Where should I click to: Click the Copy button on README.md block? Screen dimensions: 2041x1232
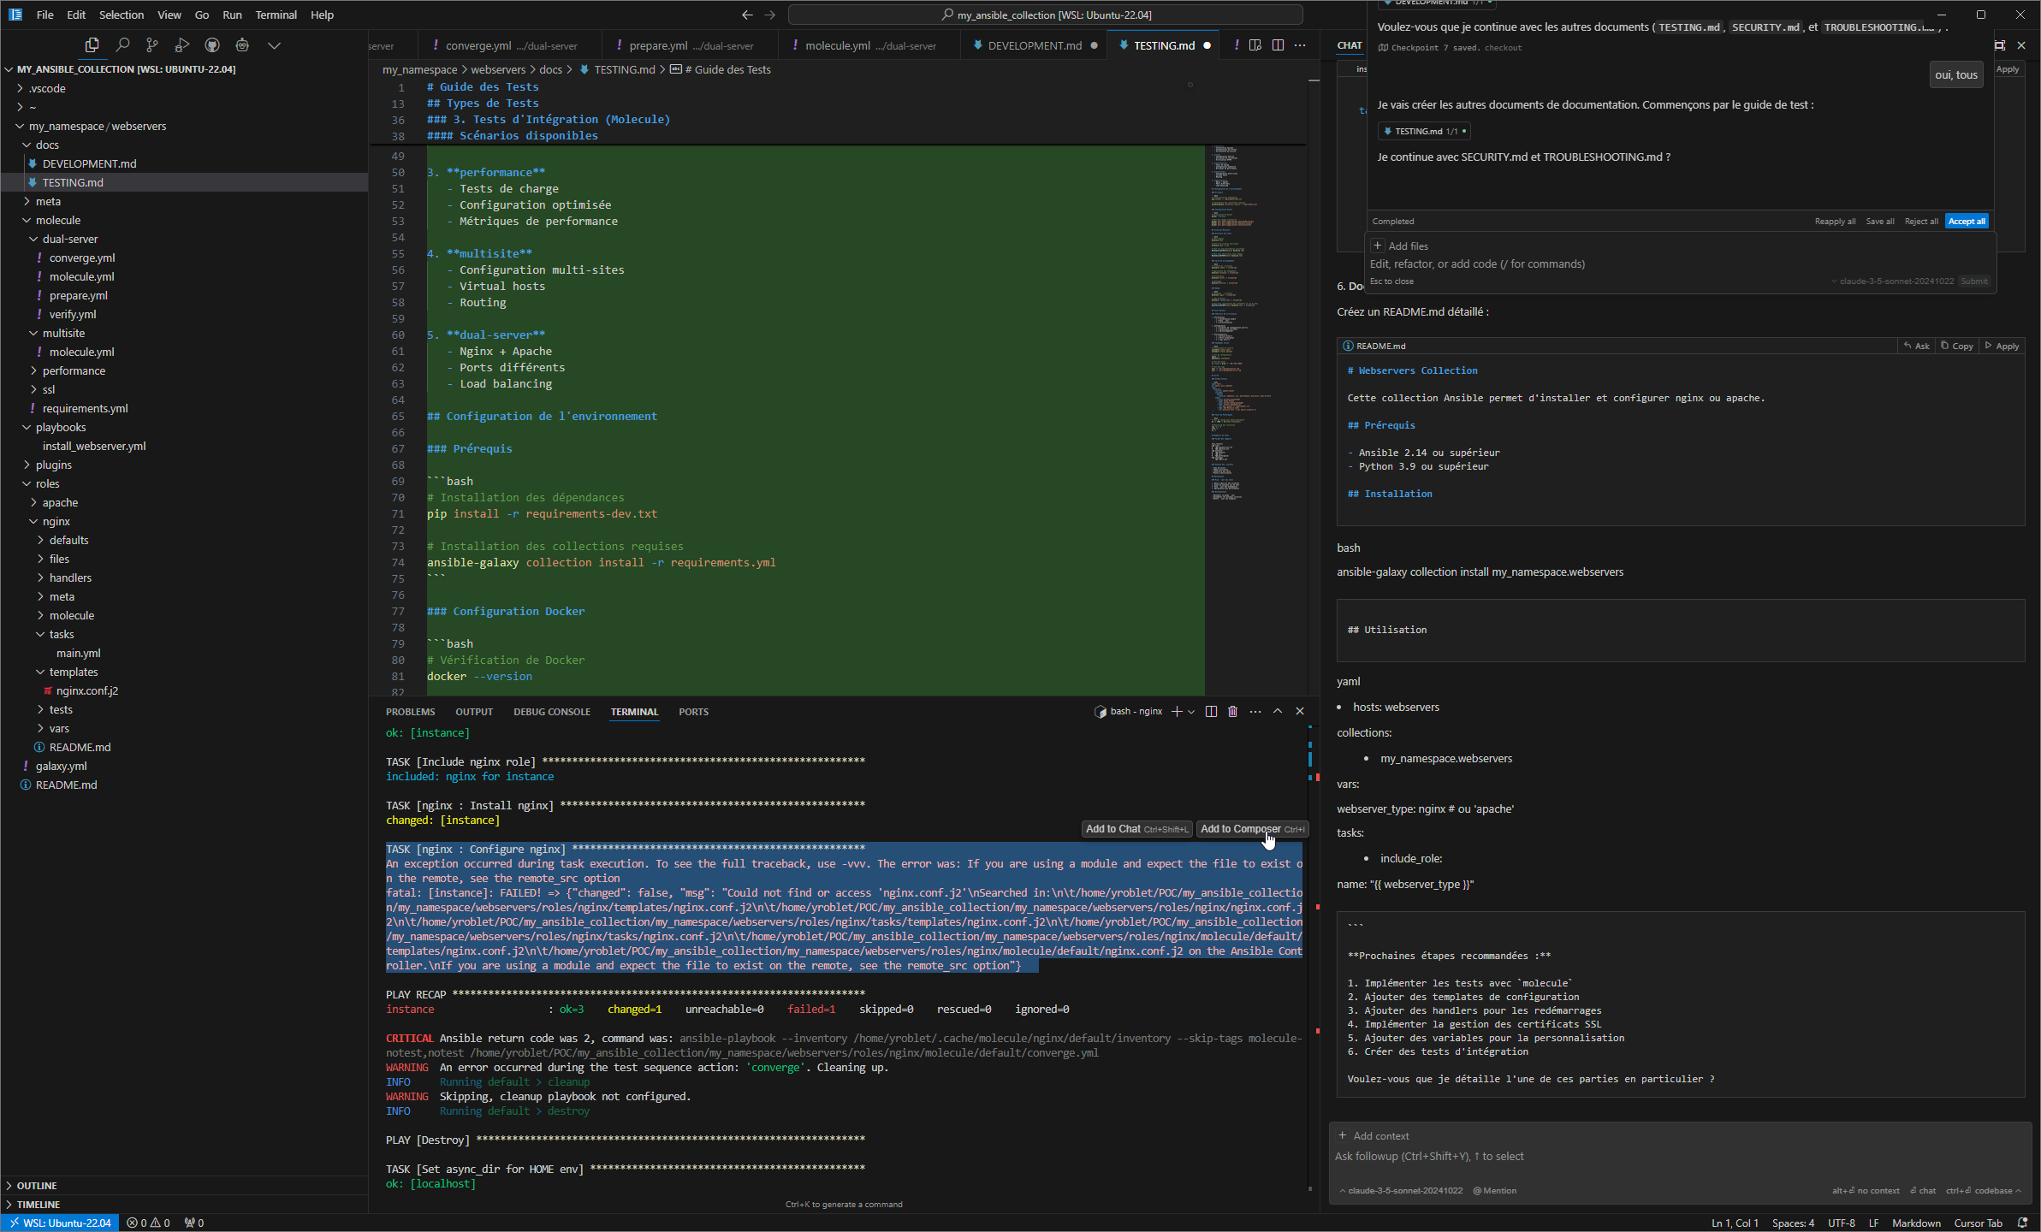[x=1957, y=346]
